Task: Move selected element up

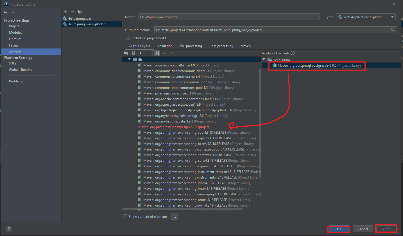Action: point(164,53)
